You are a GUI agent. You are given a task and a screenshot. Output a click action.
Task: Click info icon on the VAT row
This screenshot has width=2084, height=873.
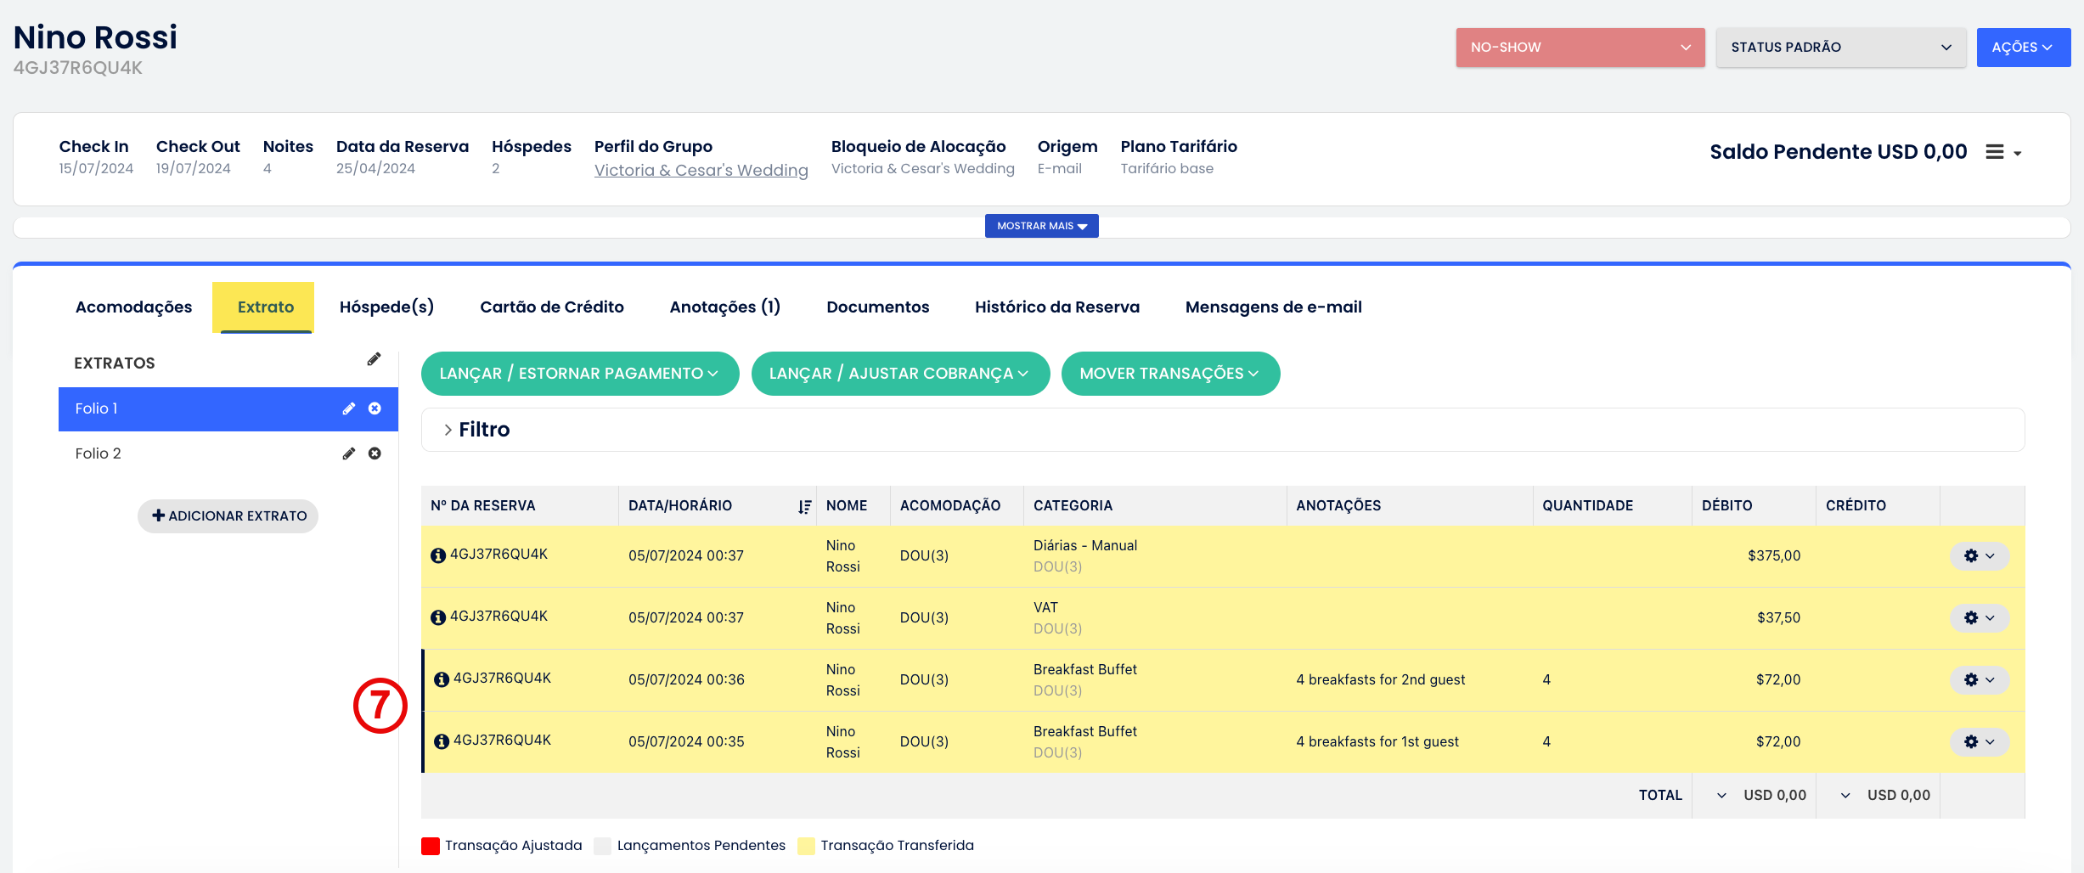438,617
